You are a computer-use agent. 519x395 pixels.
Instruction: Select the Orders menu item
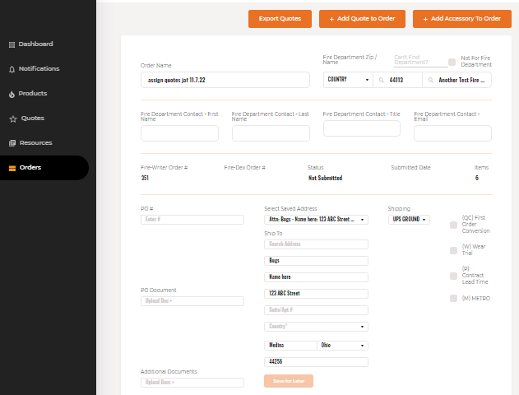point(44,168)
